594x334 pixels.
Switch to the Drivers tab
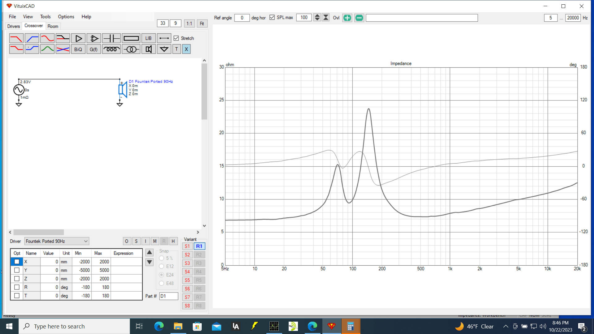(14, 26)
